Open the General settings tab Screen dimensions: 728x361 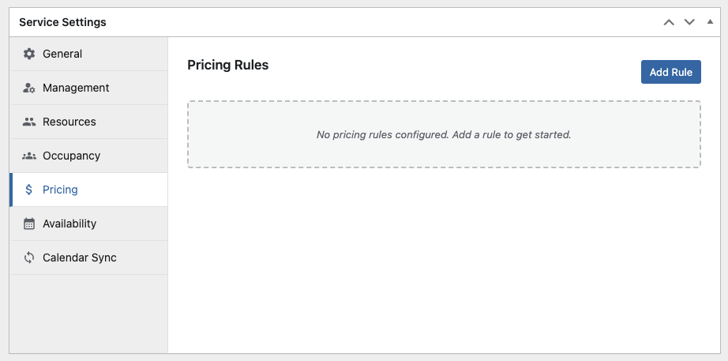point(62,54)
